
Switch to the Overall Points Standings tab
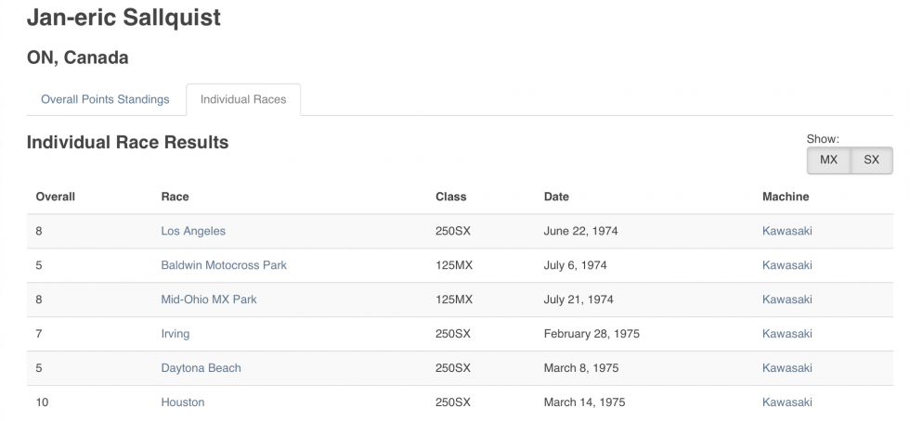tap(105, 99)
